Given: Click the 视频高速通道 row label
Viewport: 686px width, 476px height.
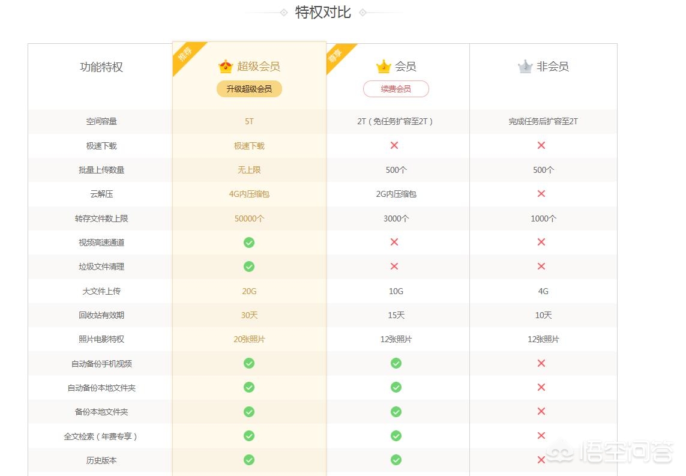Looking at the screenshot, I should pos(101,243).
